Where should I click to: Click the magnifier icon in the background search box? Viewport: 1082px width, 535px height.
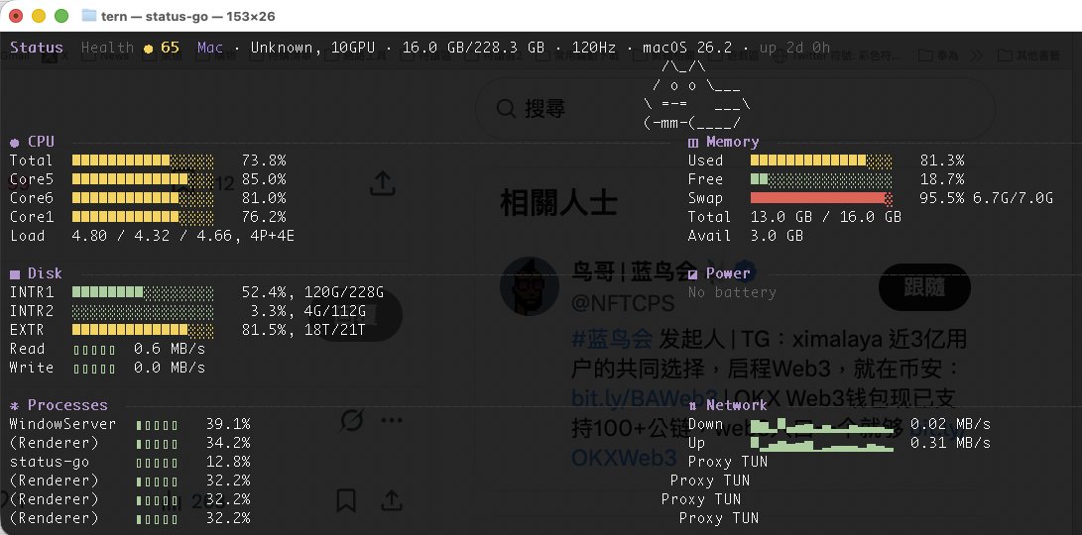tap(507, 108)
